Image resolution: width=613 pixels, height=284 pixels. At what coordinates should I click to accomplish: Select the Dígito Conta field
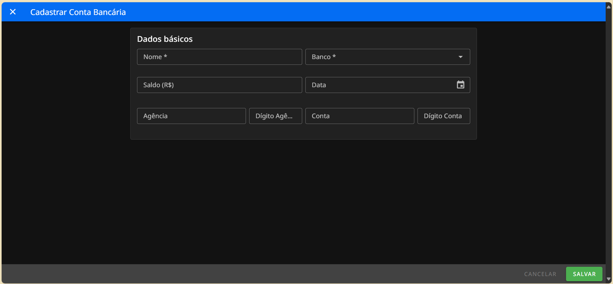coord(444,116)
